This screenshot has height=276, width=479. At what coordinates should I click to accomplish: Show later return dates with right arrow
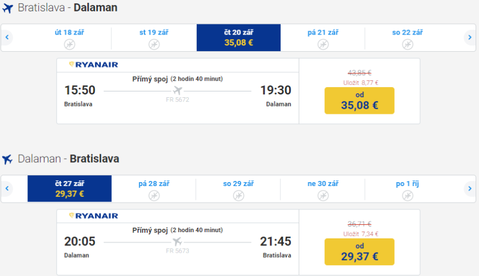pos(469,188)
